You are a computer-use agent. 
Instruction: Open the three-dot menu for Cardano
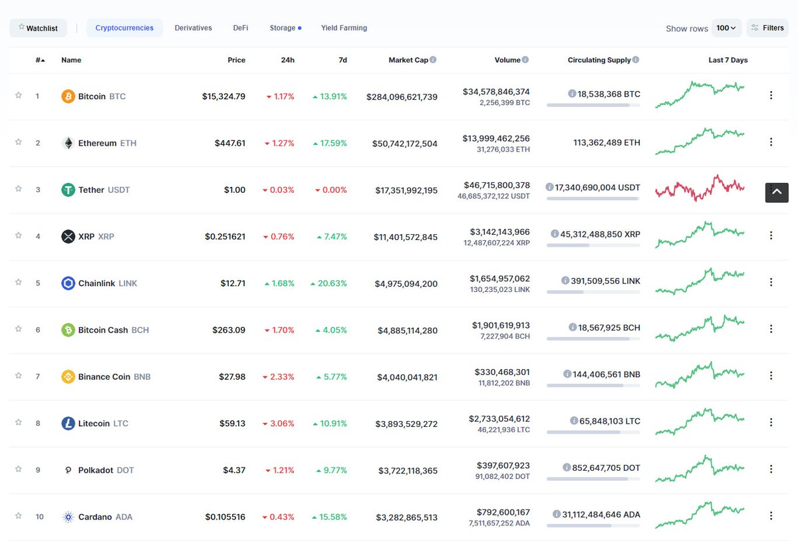click(771, 516)
